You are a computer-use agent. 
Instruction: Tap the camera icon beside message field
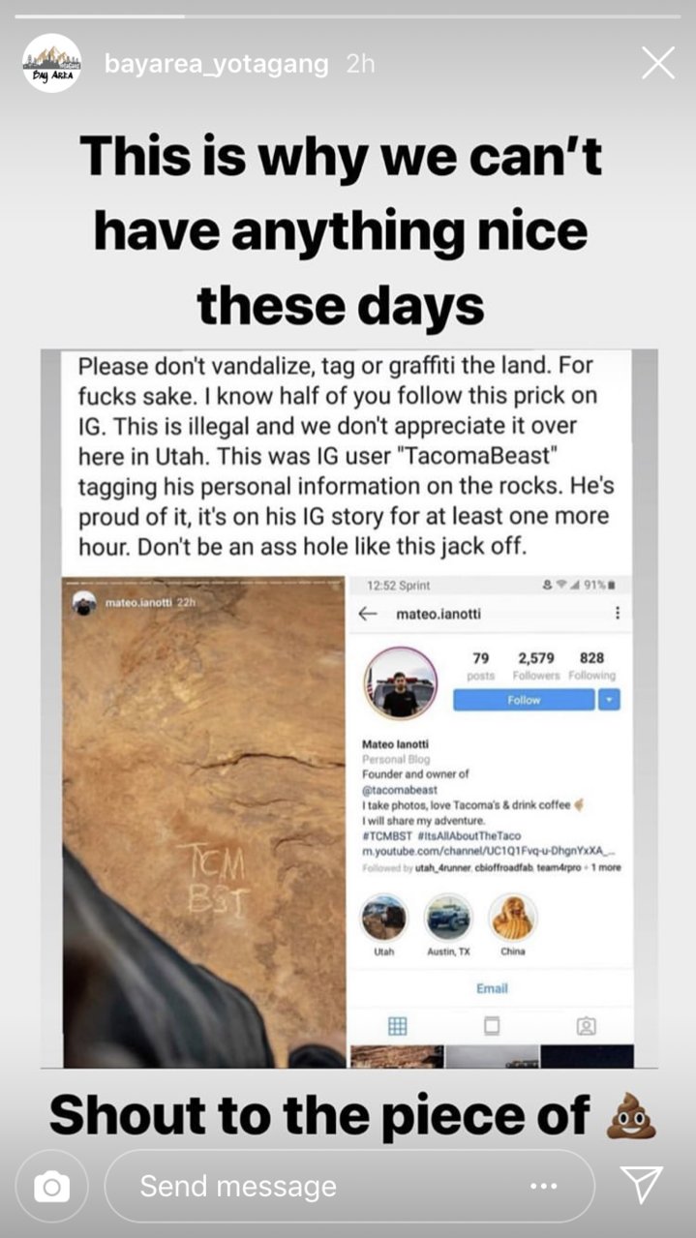click(51, 1186)
